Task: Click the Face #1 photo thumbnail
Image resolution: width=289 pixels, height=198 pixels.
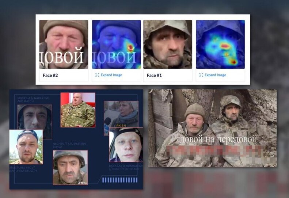Action: 168,44
